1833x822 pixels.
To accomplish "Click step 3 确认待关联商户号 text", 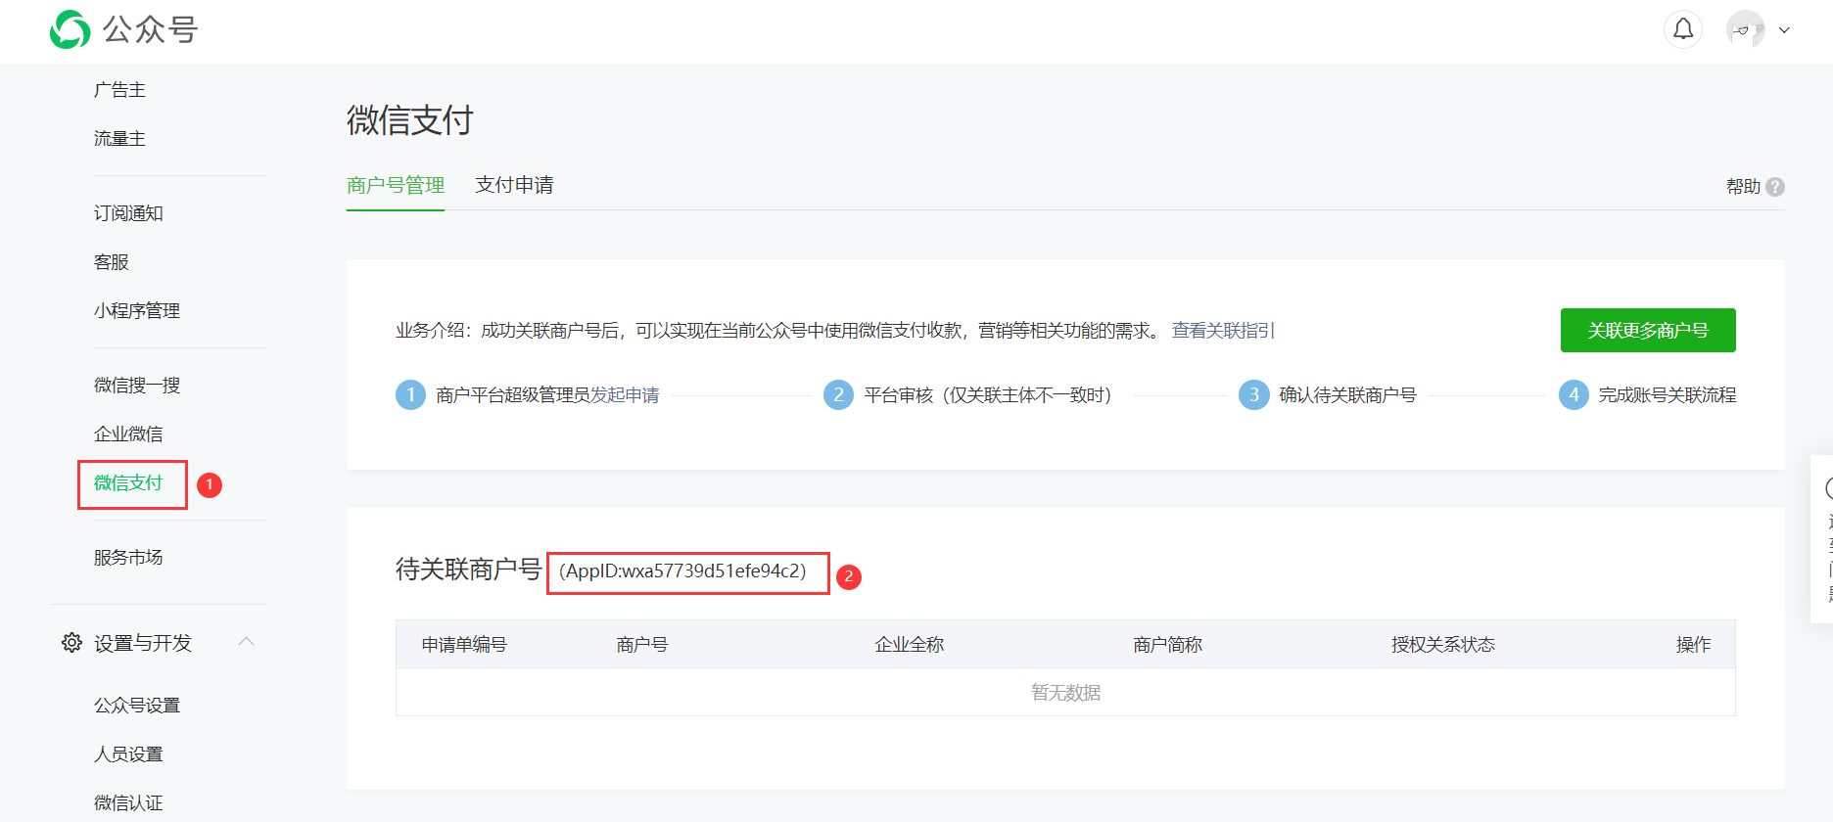I will point(1348,395).
